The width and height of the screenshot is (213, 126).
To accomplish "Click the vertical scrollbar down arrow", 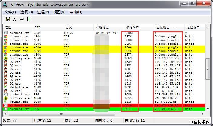I will coord(208,109).
